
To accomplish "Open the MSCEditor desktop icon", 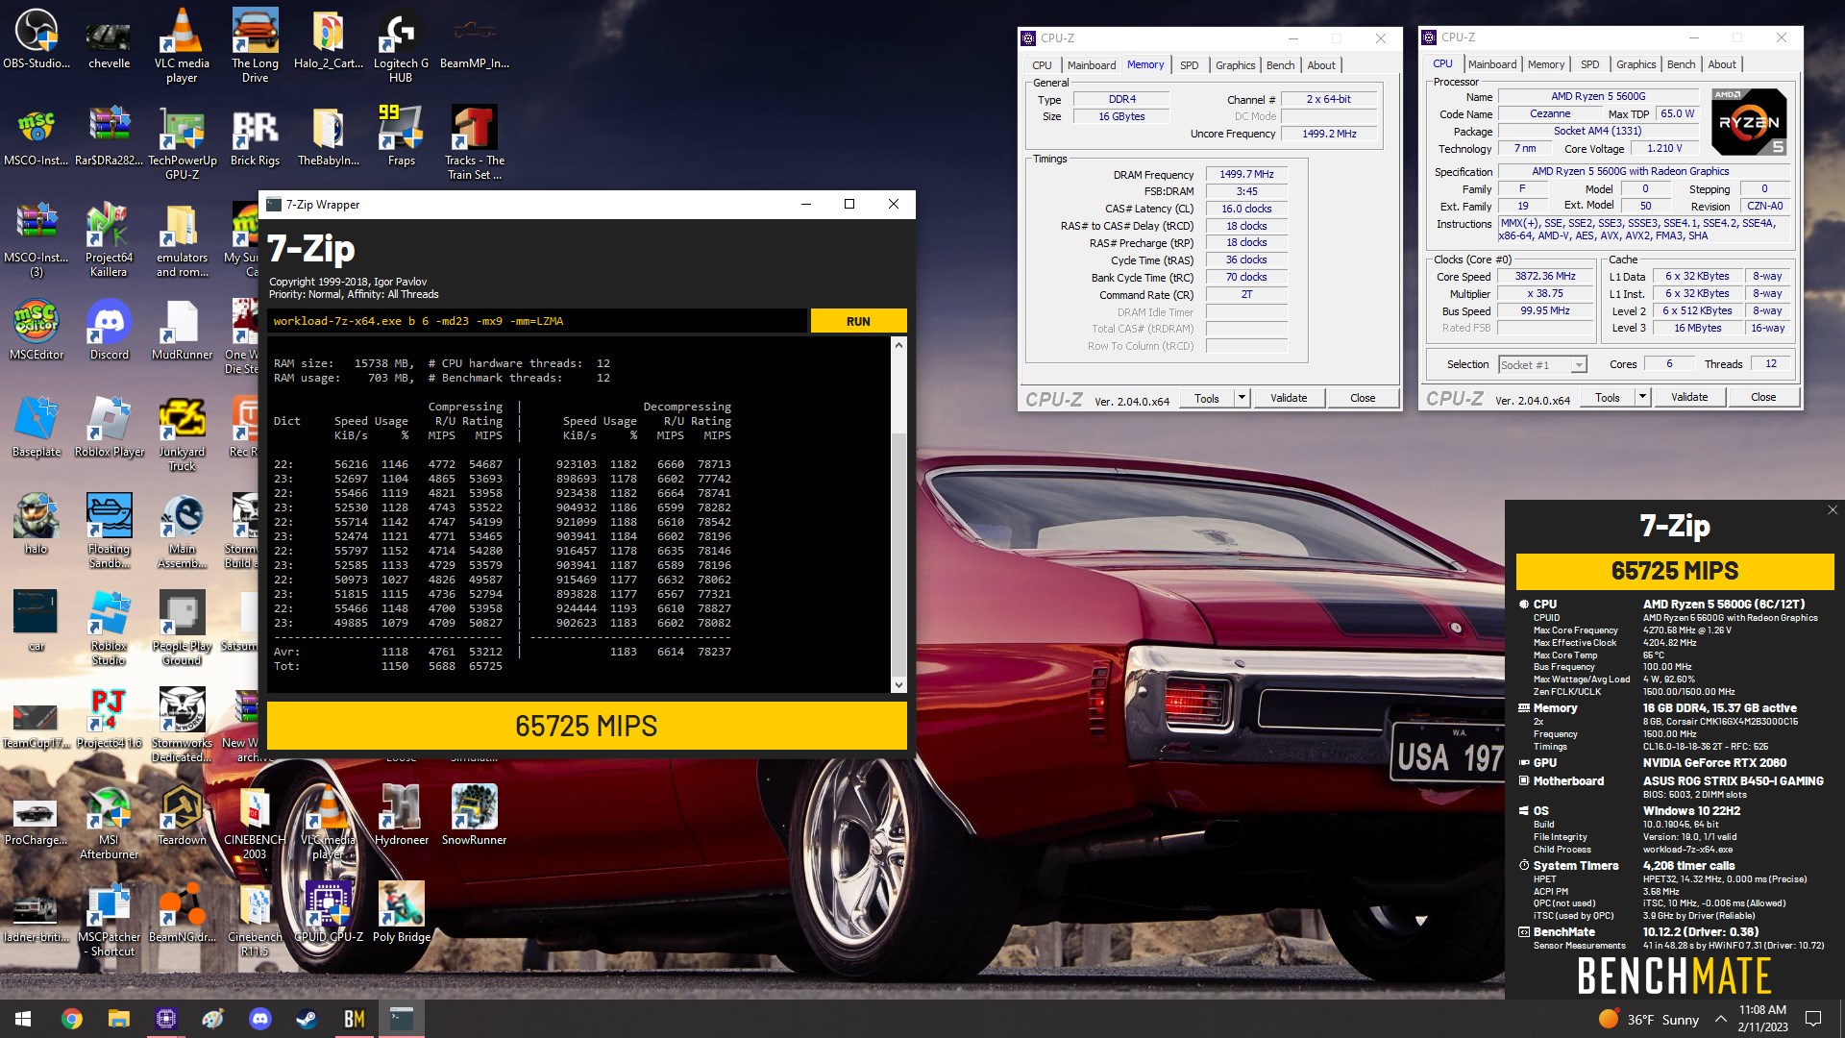I will pos(37,330).
